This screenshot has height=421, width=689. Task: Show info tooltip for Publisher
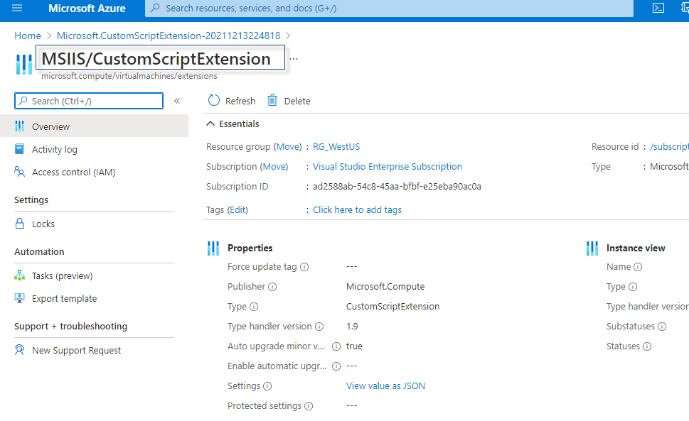(x=272, y=287)
